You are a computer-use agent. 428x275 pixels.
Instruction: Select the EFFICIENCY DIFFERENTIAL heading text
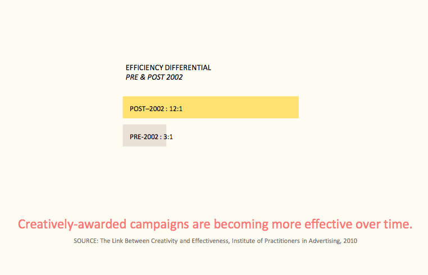click(x=168, y=68)
